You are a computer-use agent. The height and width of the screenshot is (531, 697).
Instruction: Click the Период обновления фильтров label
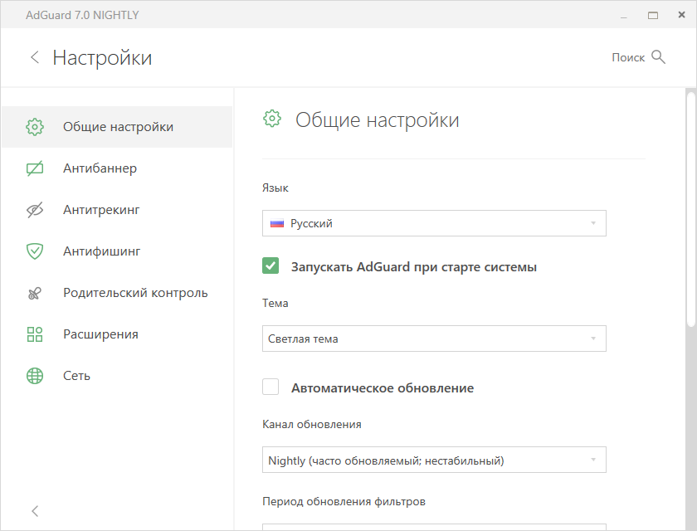[344, 502]
